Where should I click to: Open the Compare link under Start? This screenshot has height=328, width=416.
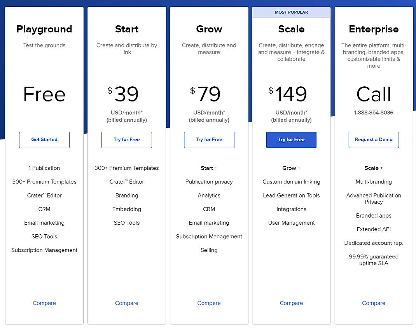click(126, 303)
